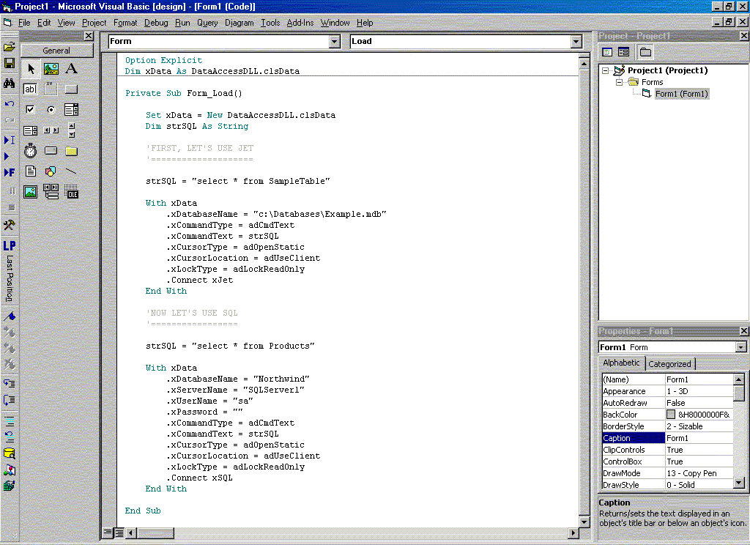Select the OLE container tool
Screen dimensions: 750x545
71,192
